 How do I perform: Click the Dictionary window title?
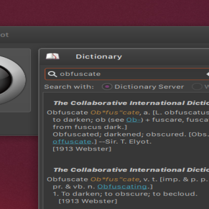(x=99, y=56)
